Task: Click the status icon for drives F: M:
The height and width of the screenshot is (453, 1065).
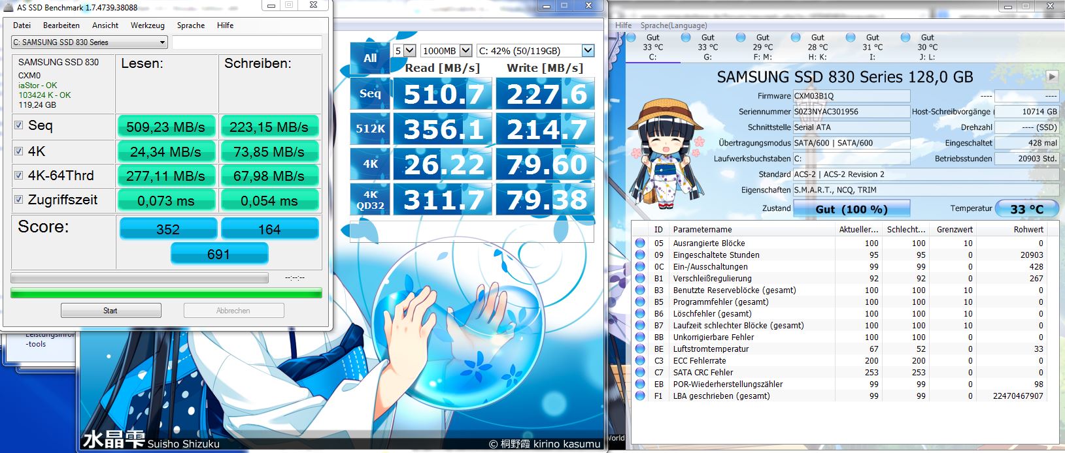Action: tap(741, 37)
